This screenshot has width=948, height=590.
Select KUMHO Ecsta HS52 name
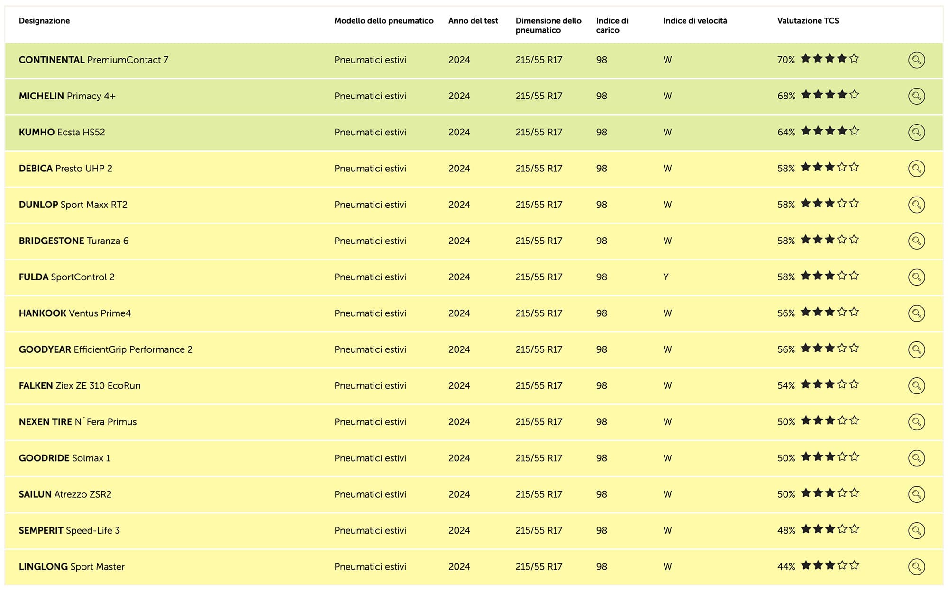point(62,132)
